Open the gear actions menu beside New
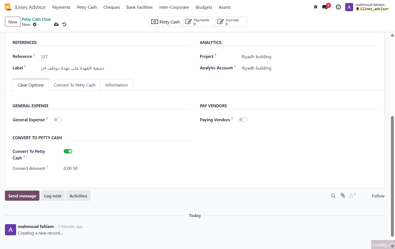 click(x=35, y=25)
